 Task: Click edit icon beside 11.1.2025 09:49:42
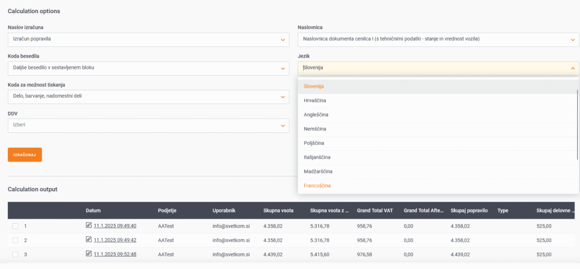(88, 240)
